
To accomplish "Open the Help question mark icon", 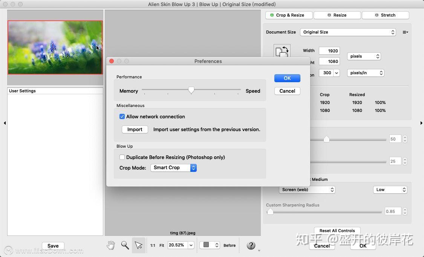I will tap(251, 245).
